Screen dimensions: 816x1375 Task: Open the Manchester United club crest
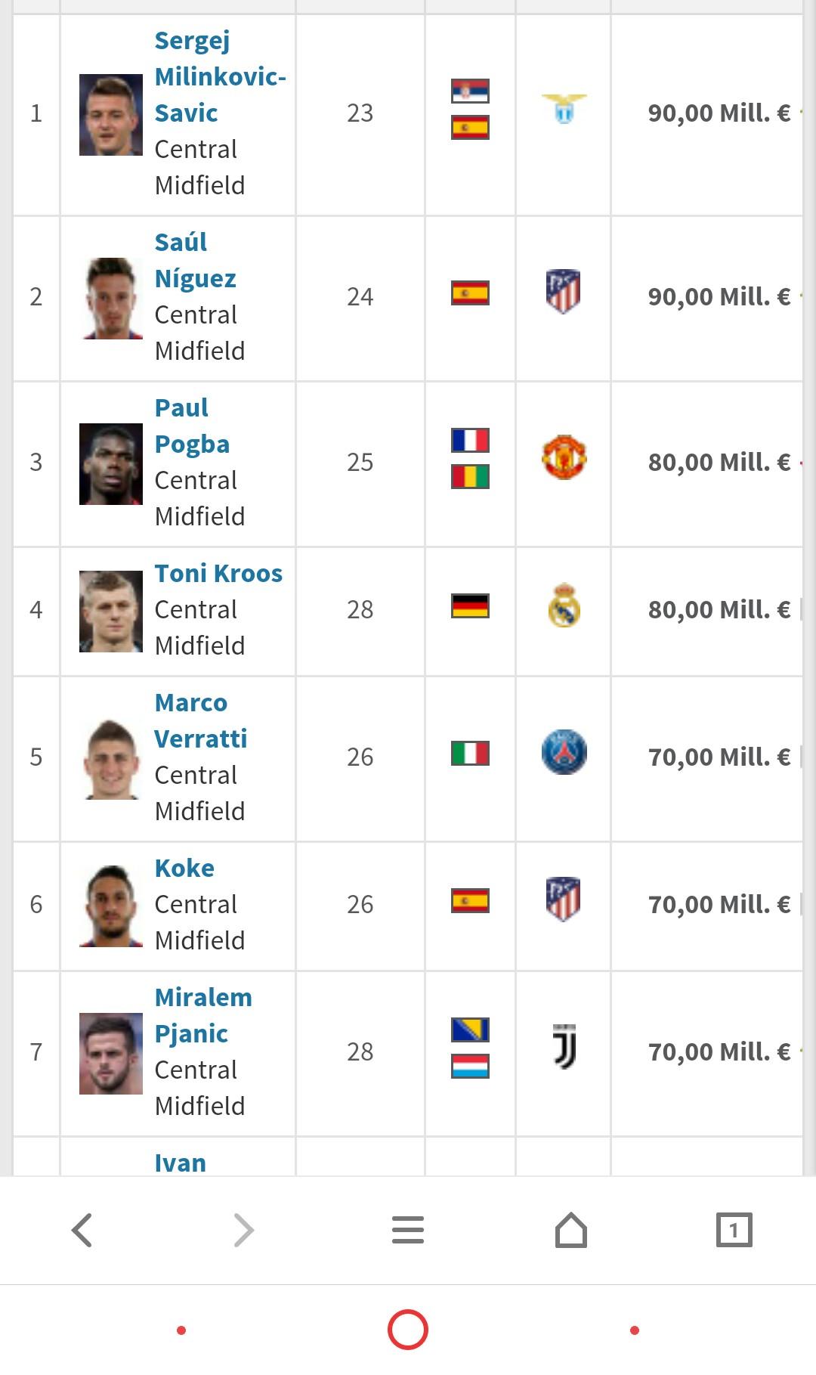(x=564, y=457)
